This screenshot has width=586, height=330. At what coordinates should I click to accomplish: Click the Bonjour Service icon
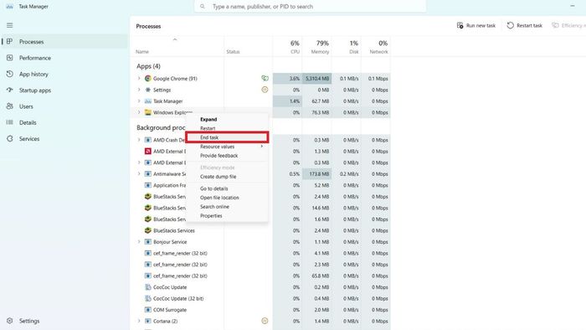point(148,242)
